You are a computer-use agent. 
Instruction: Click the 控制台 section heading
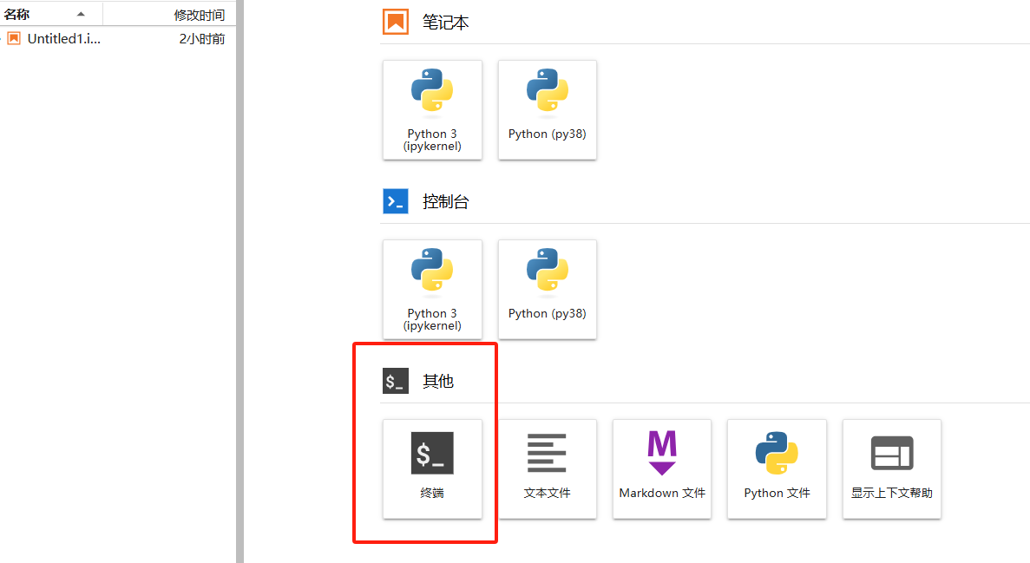tap(445, 201)
